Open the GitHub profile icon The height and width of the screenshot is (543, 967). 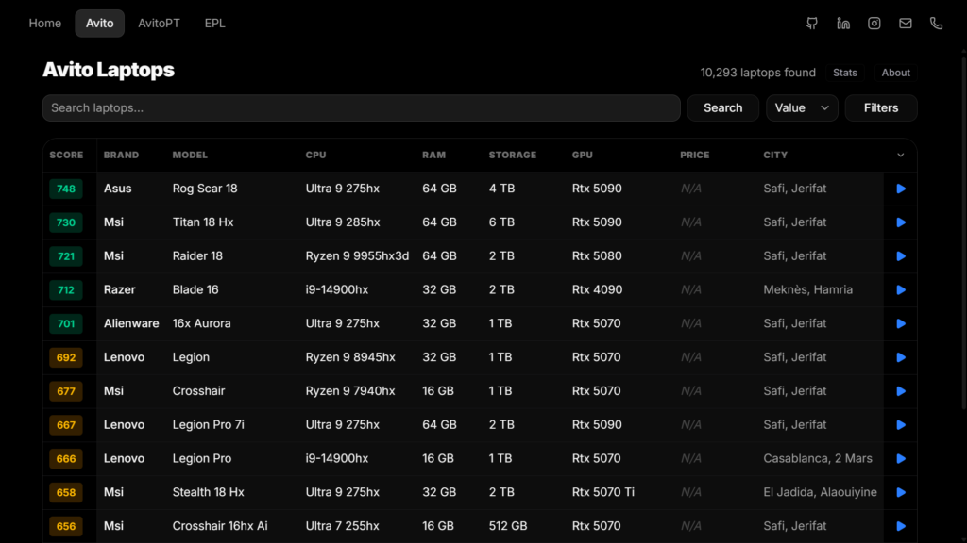point(811,24)
